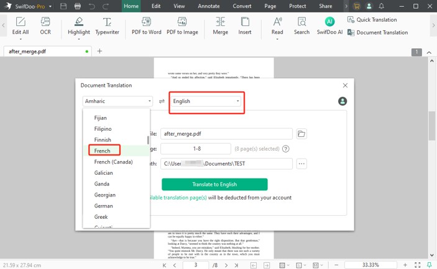Switch to the Page tab
Image resolution: width=437 pixels, height=269 pixels.
[270, 6]
